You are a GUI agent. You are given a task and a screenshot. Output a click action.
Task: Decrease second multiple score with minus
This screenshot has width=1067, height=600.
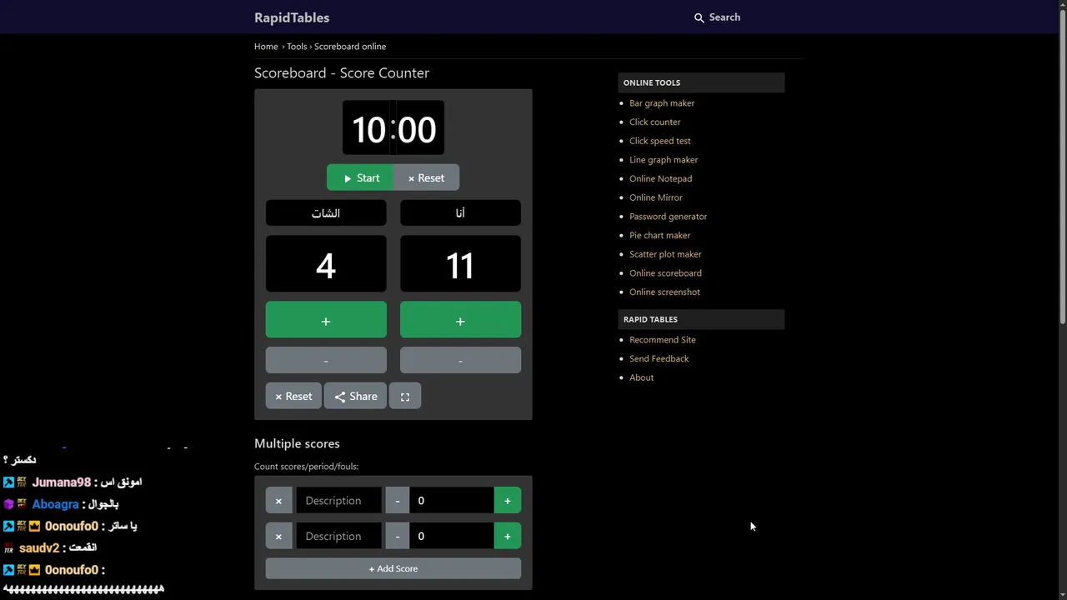tap(398, 537)
